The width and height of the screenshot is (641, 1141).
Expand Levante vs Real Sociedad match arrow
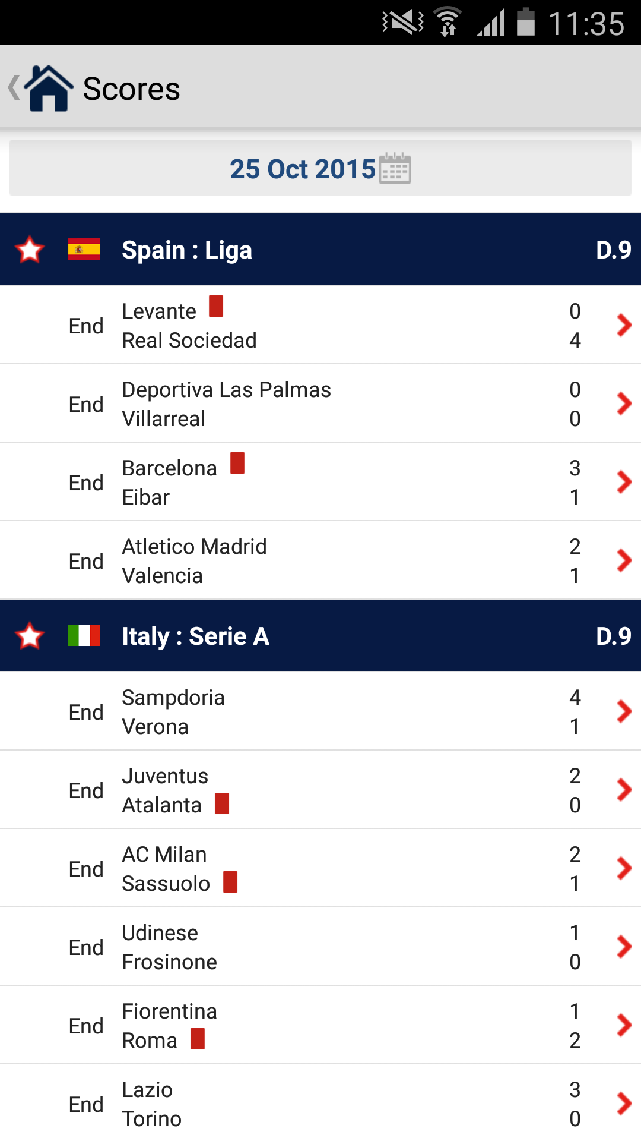[624, 325]
